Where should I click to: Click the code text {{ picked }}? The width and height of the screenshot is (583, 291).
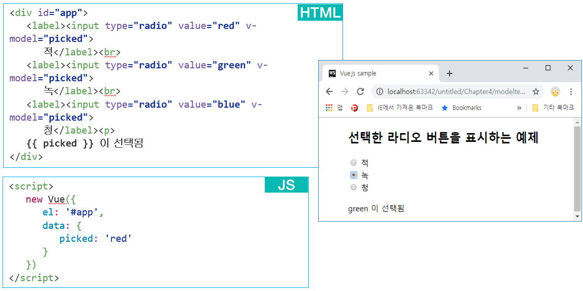tap(60, 143)
